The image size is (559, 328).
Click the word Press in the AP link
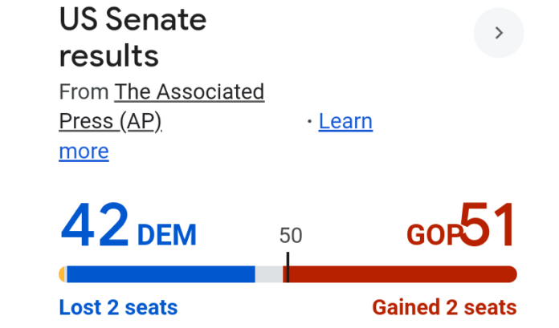(x=85, y=122)
